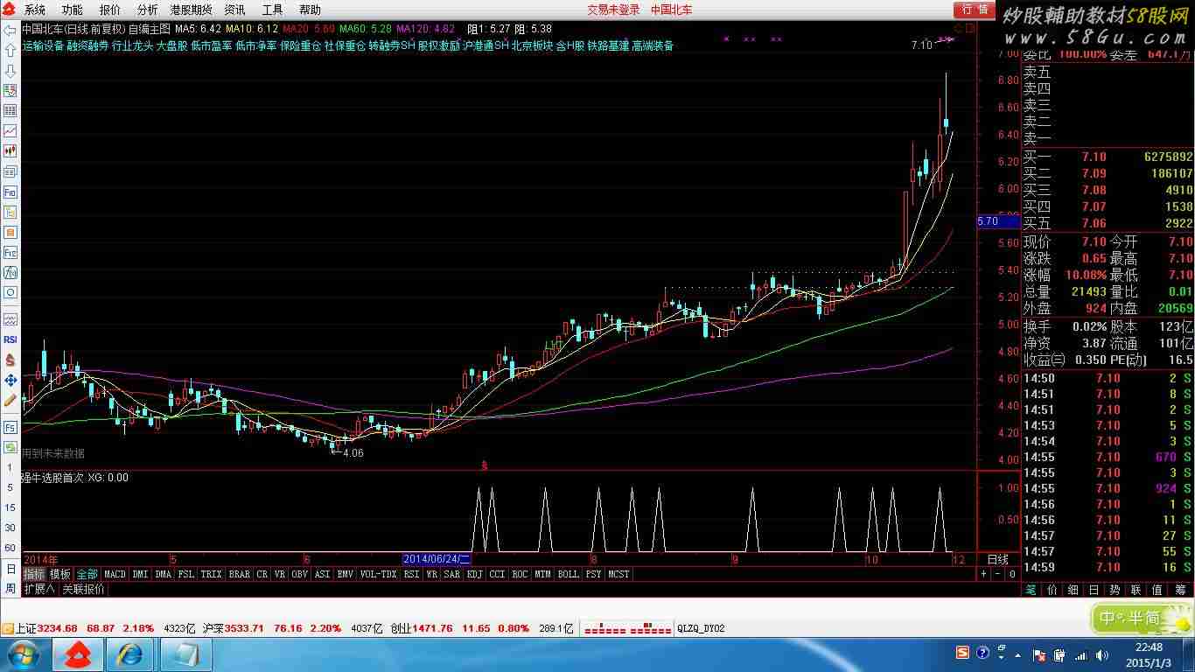The width and height of the screenshot is (1195, 672).
Task: Open the 工具 menu
Action: tap(272, 10)
